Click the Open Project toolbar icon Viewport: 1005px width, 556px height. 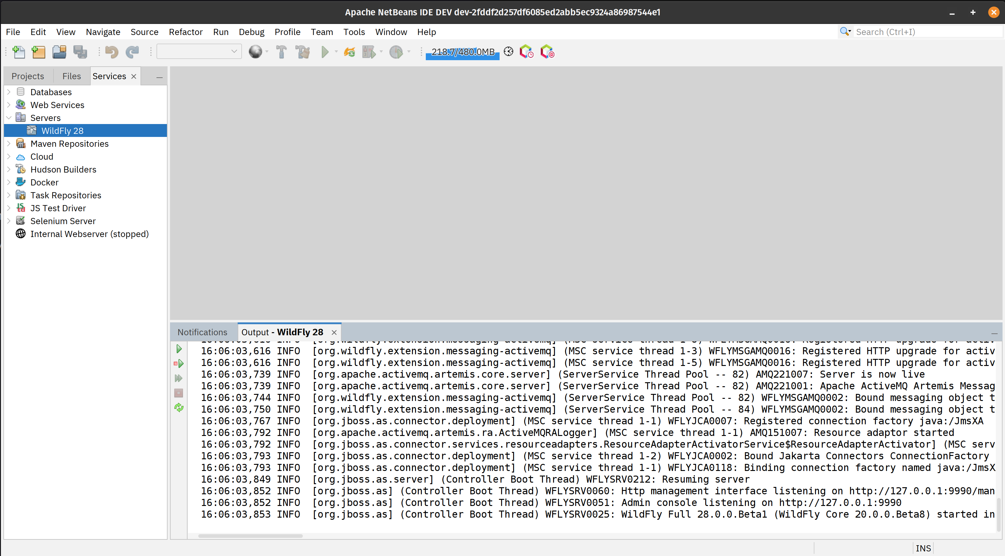tap(59, 52)
